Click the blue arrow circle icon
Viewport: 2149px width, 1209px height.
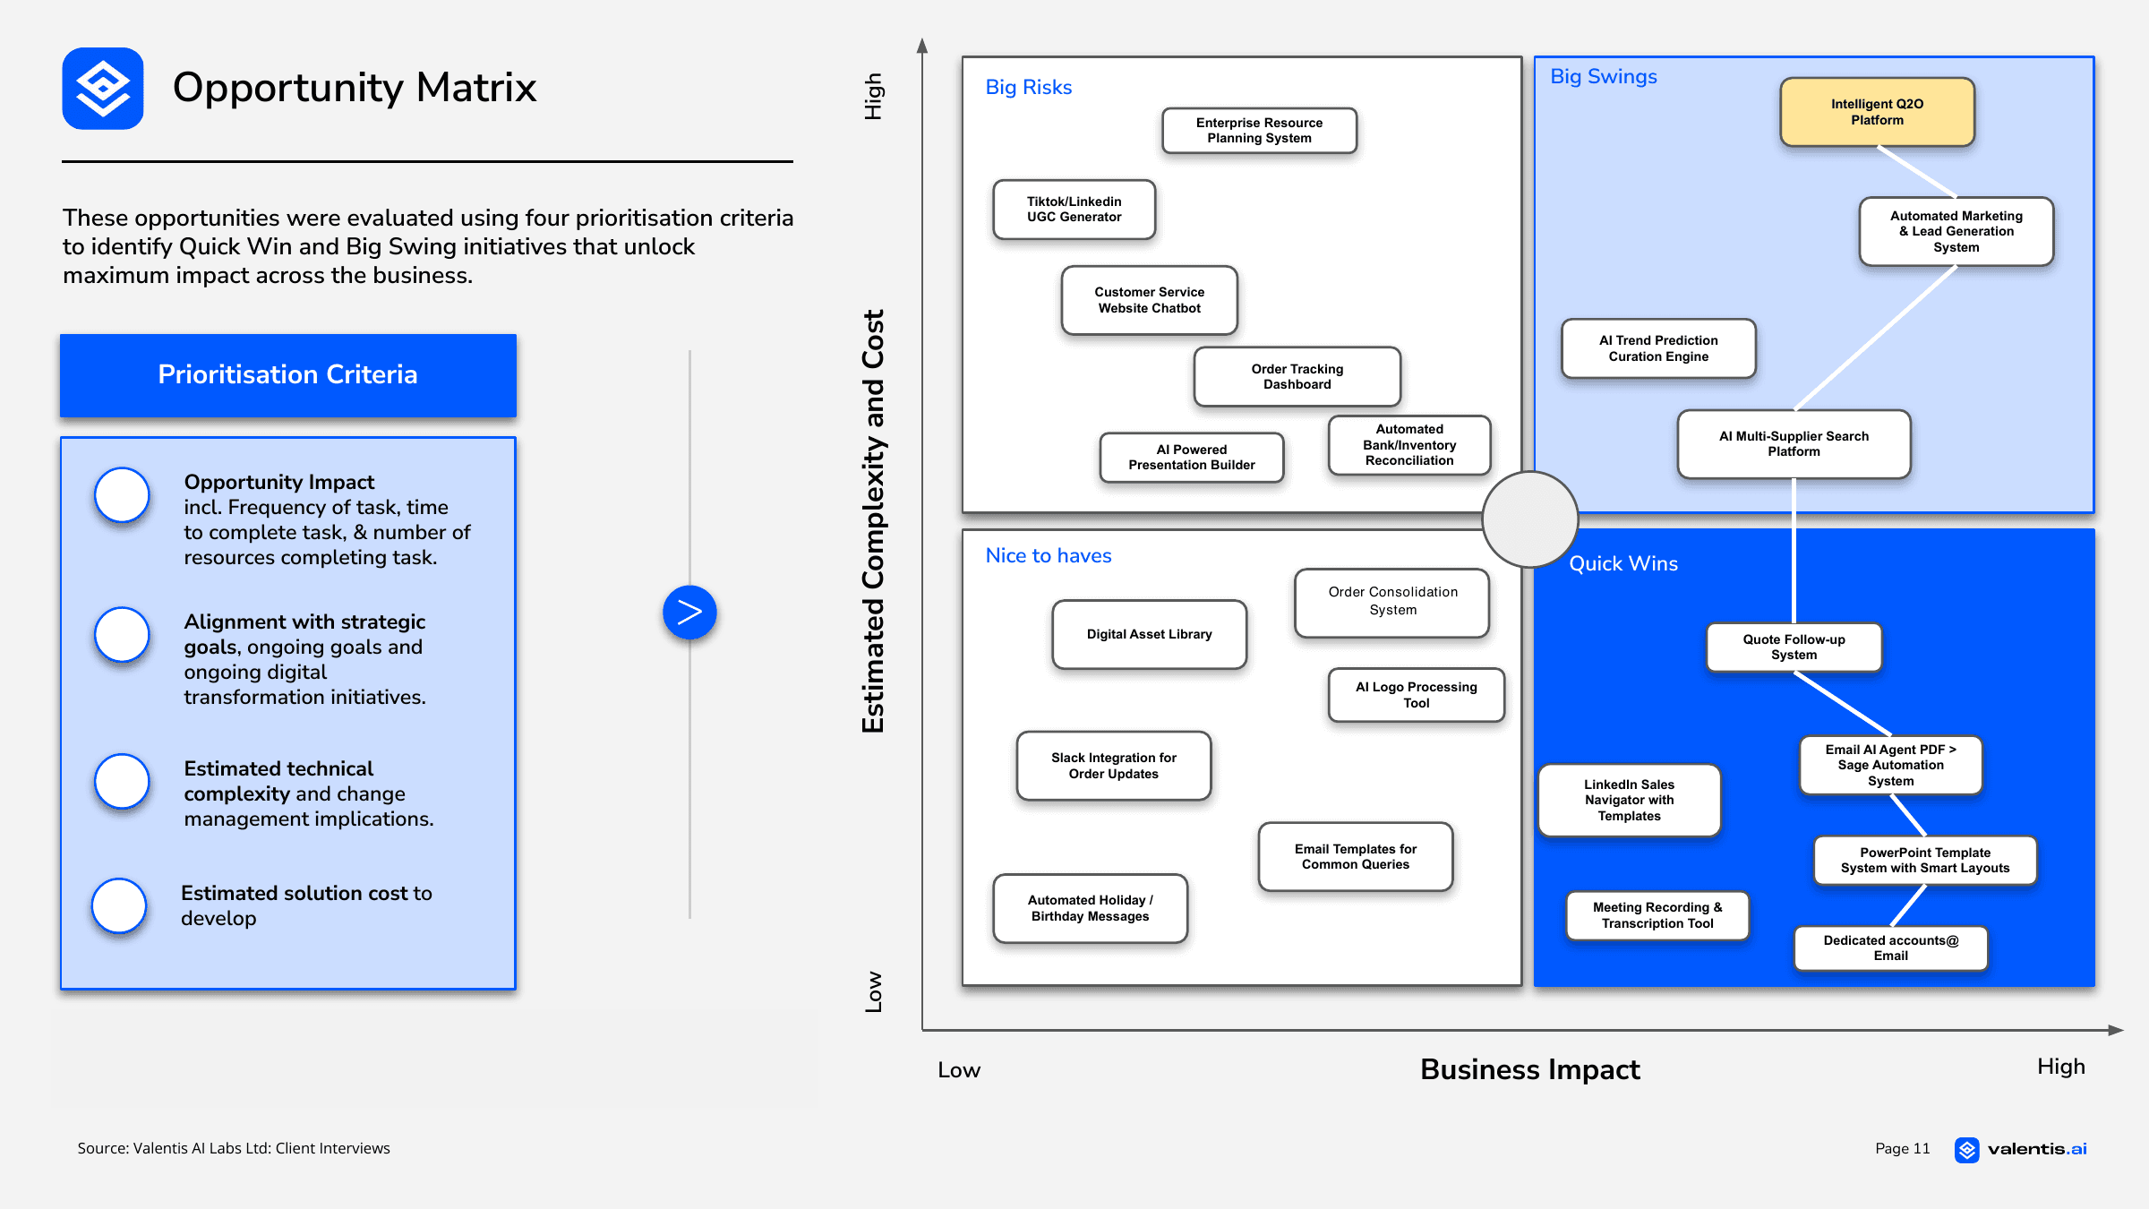tap(689, 613)
